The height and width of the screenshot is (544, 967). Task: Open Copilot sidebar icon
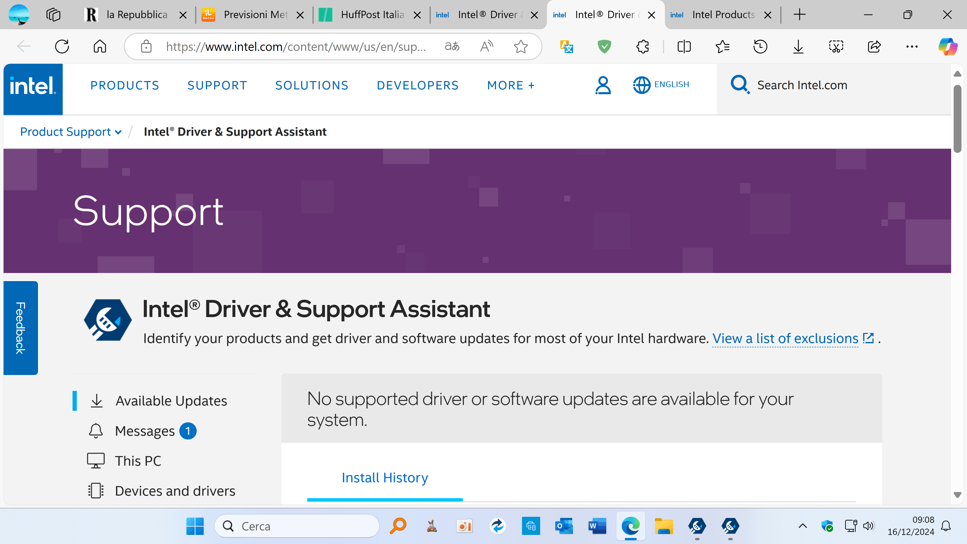click(947, 47)
